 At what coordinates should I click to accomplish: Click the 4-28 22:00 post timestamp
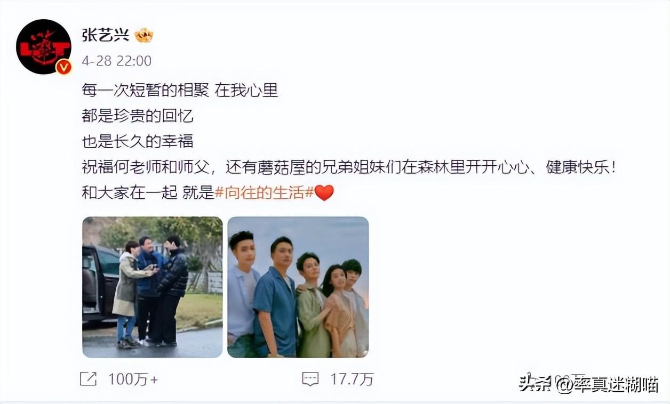pyautogui.click(x=117, y=61)
